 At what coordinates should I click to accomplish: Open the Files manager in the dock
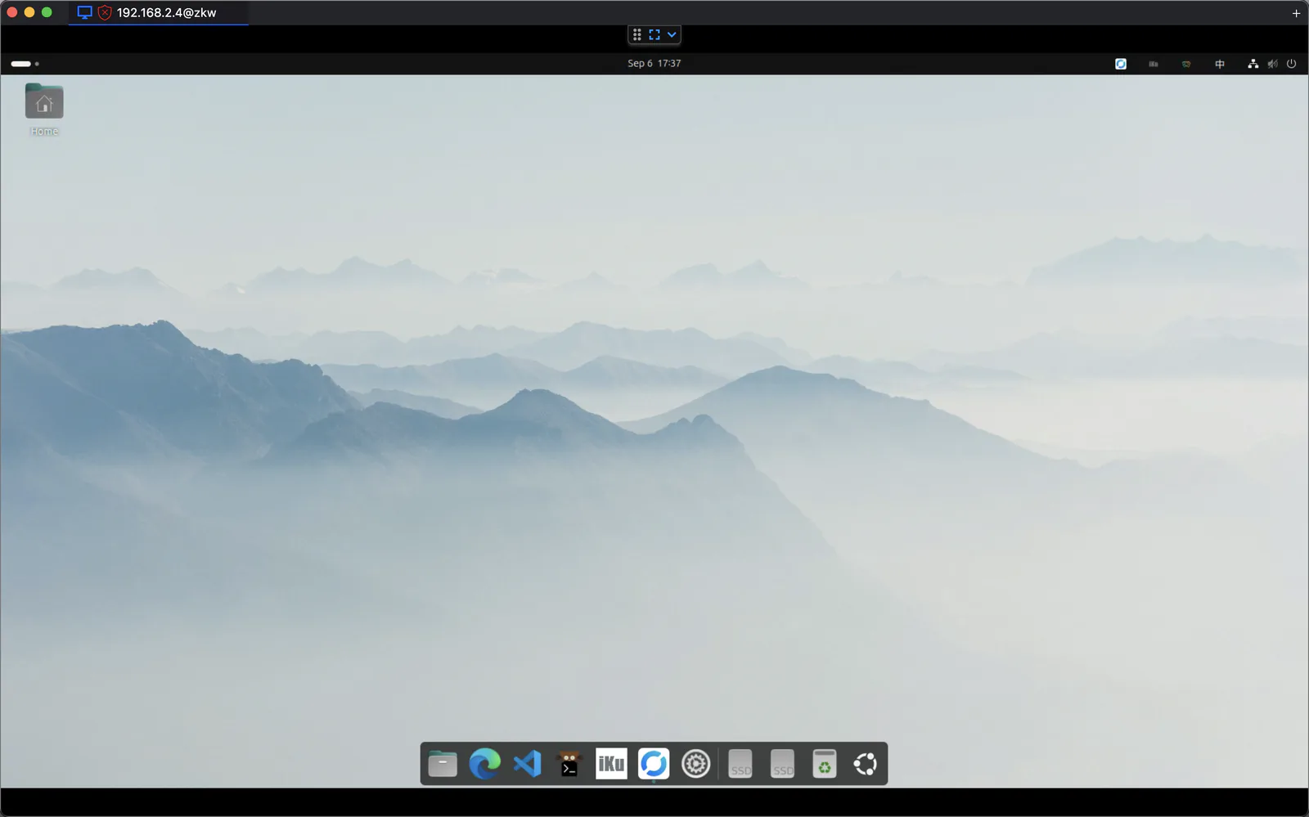click(443, 764)
